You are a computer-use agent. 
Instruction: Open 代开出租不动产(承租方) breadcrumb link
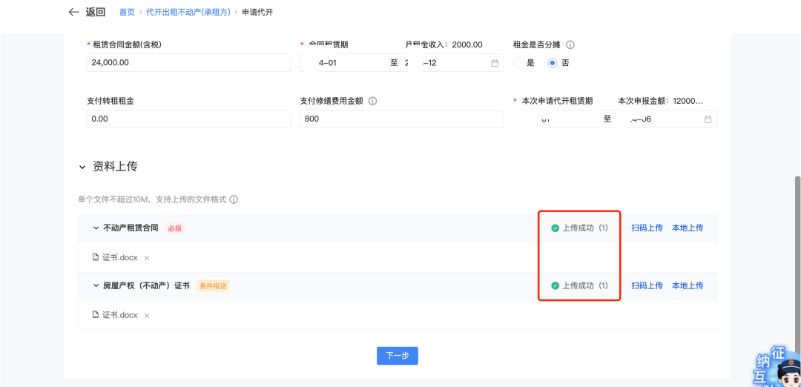coord(188,12)
